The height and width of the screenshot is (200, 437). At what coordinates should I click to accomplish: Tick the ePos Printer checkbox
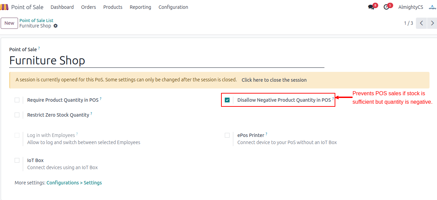227,135
